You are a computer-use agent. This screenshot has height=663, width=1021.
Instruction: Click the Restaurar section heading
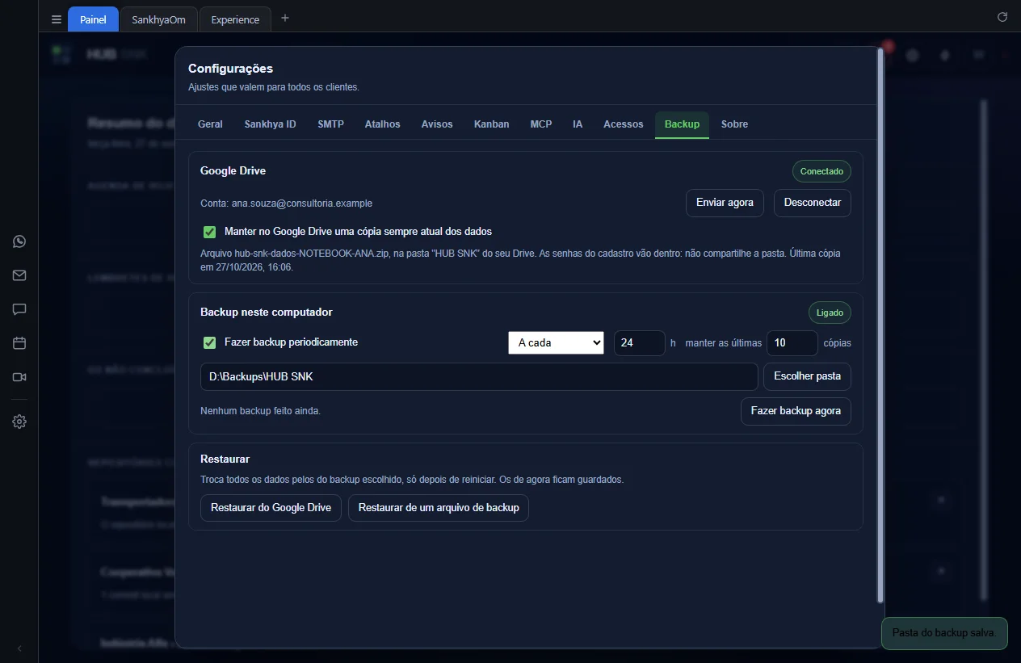[x=225, y=459]
